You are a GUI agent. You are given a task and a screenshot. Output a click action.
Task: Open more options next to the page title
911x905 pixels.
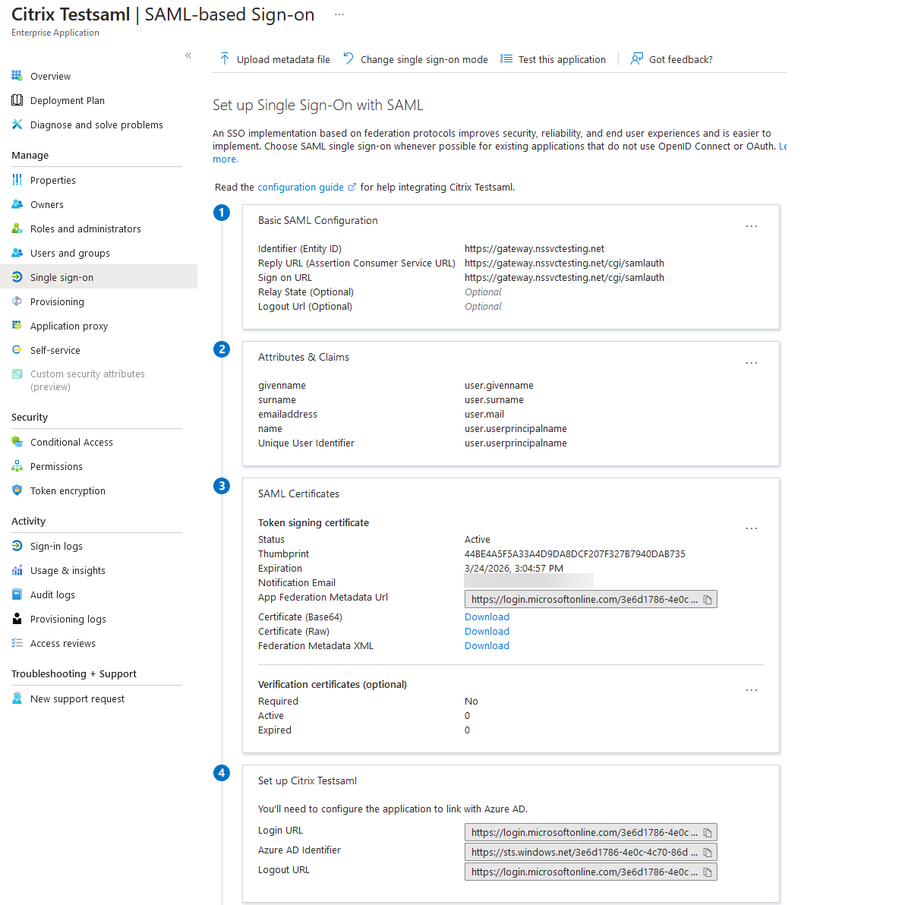(x=339, y=14)
